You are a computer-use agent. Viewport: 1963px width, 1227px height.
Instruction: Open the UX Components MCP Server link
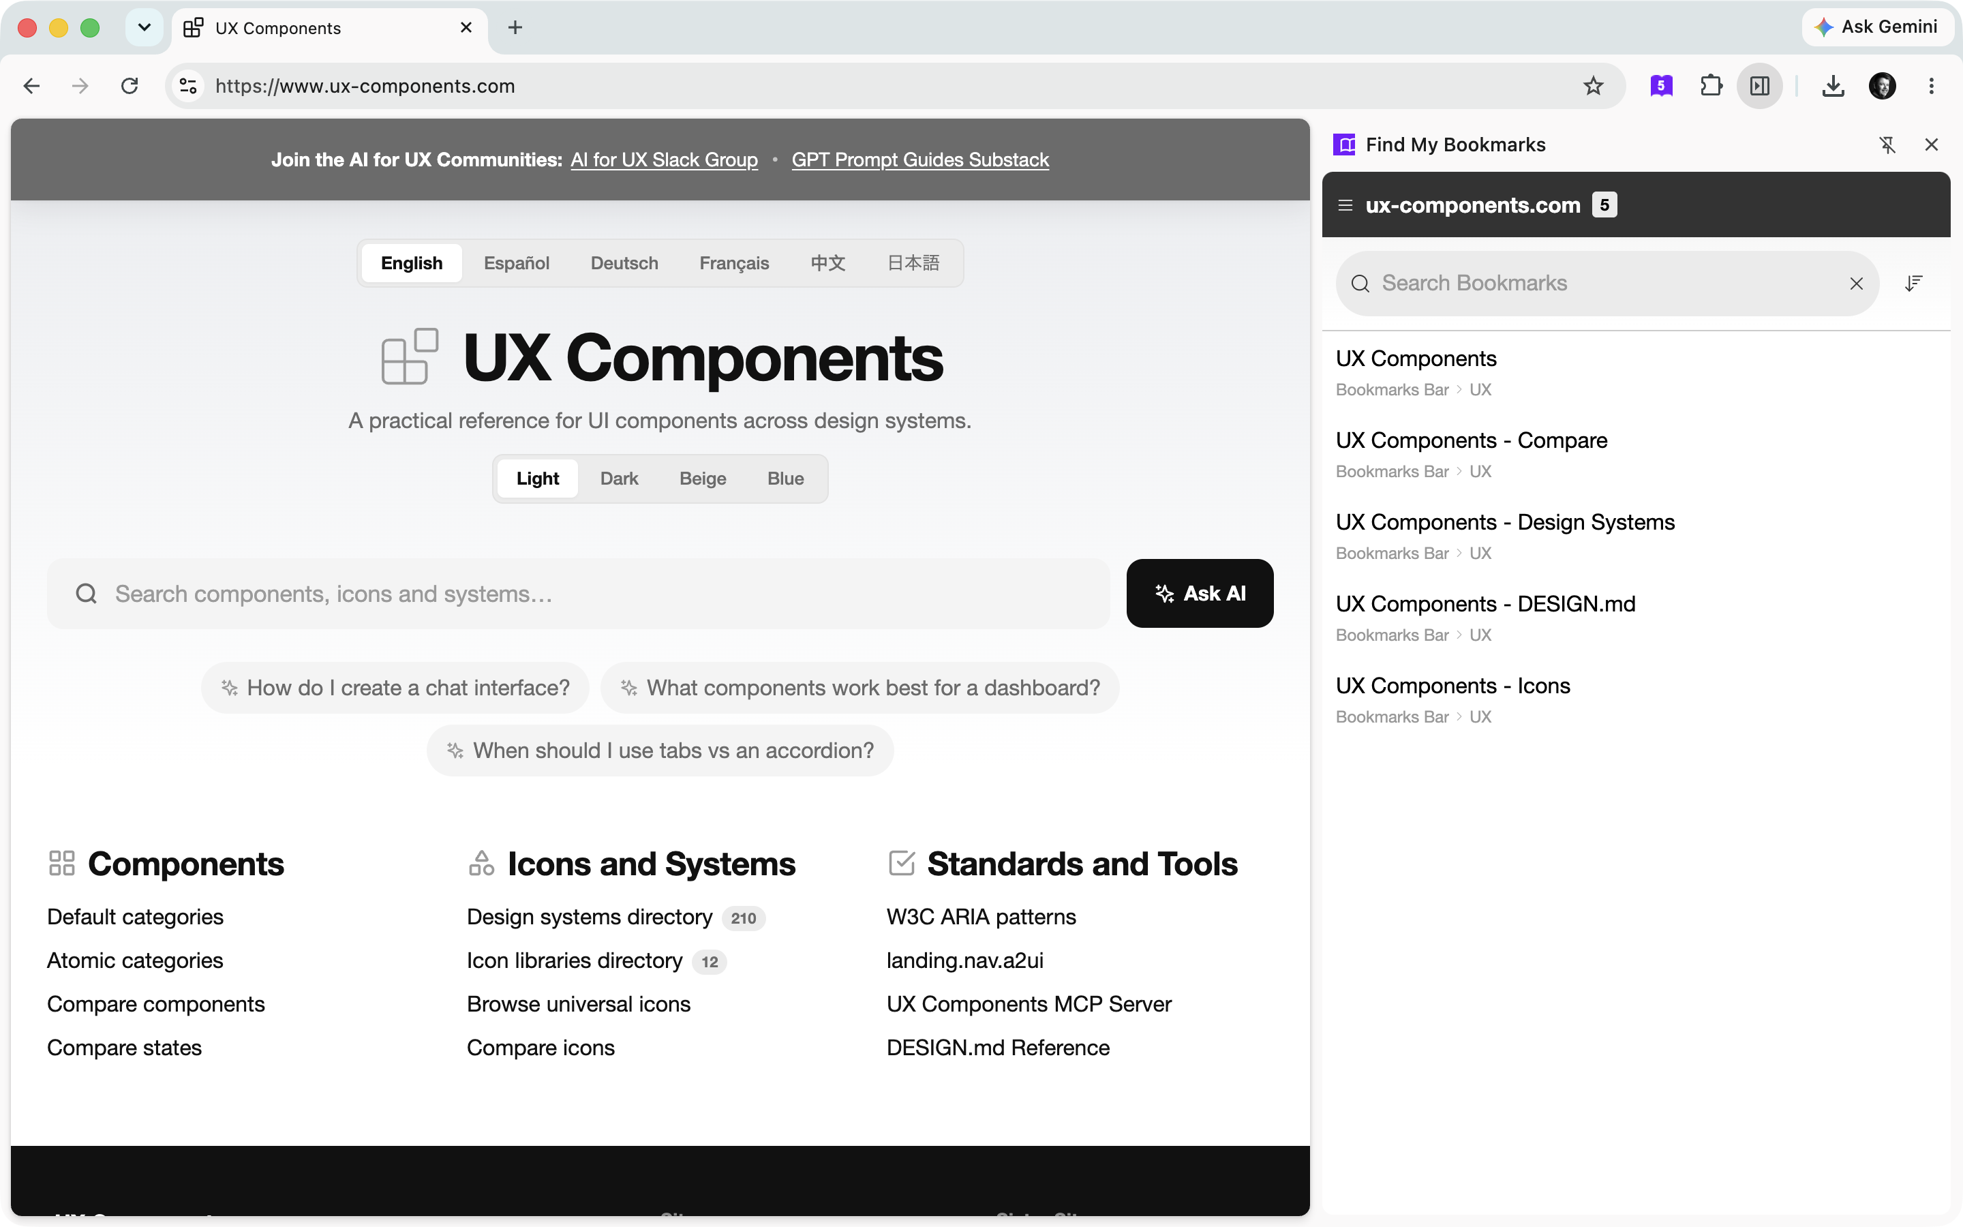point(1029,1005)
